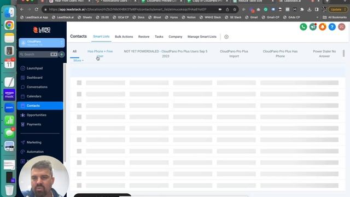This screenshot has width=350, height=197.
Task: Switch to the Smart Lists tab
Action: point(101,37)
